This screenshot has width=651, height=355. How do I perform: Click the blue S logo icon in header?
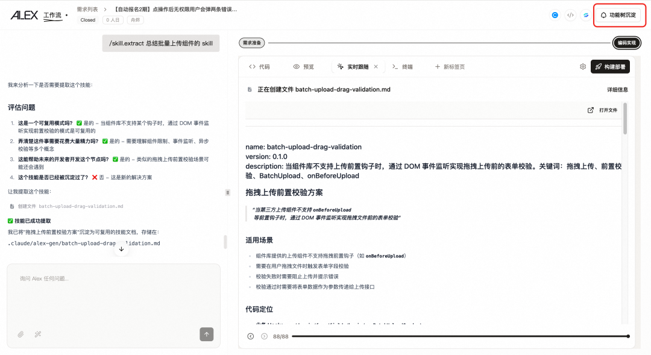(x=585, y=15)
